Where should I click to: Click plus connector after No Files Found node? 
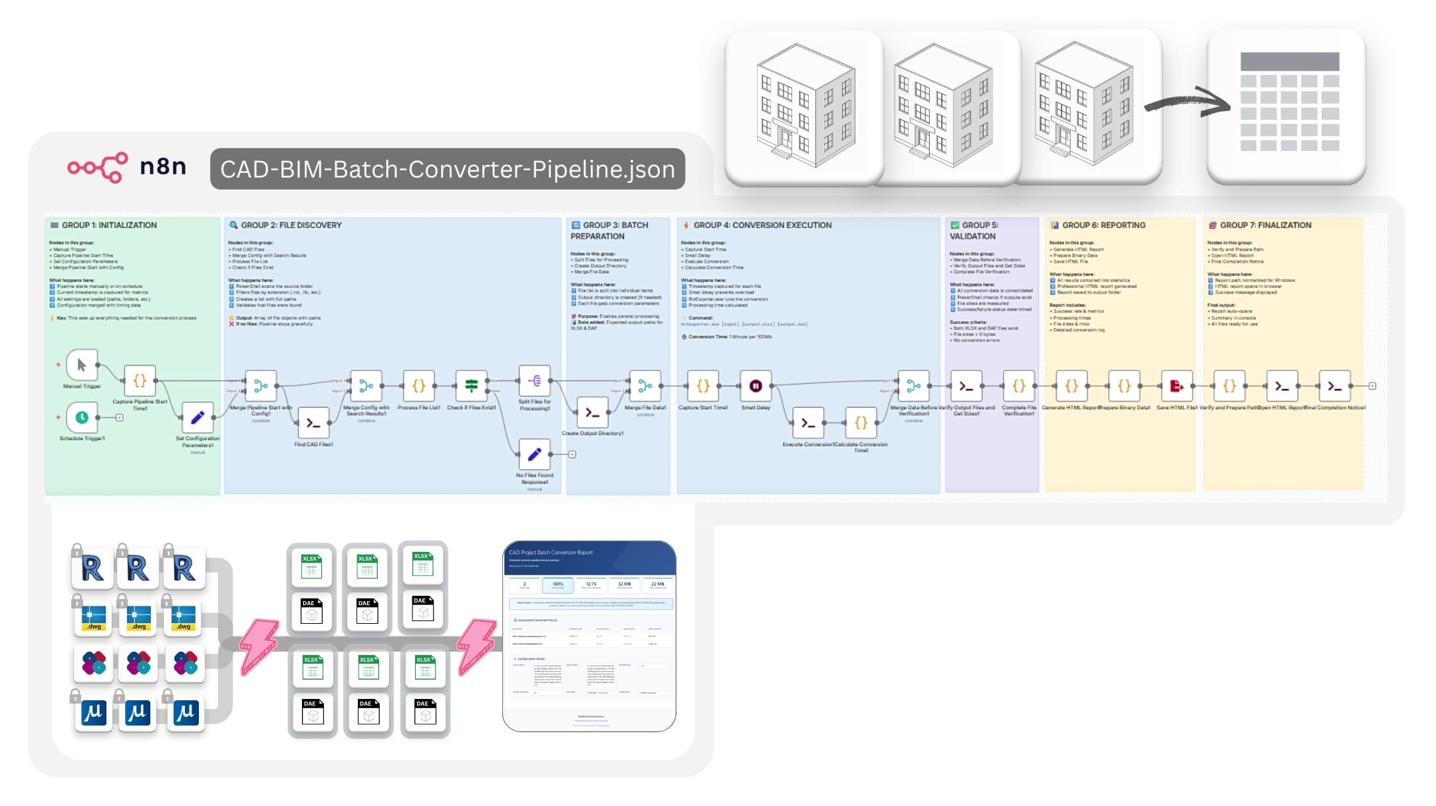click(572, 454)
